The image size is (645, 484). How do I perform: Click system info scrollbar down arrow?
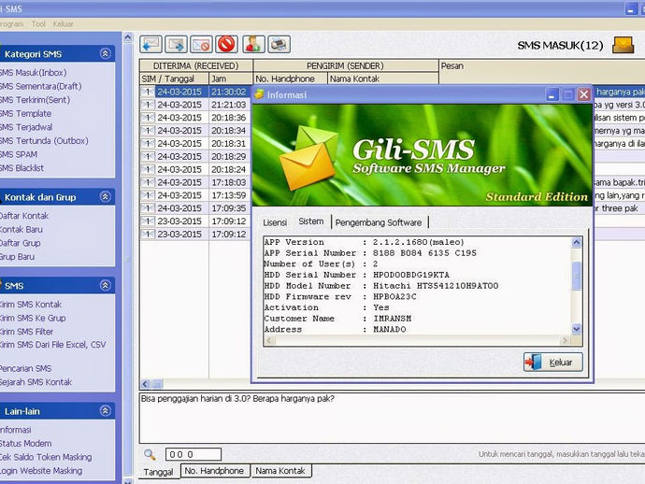(577, 329)
